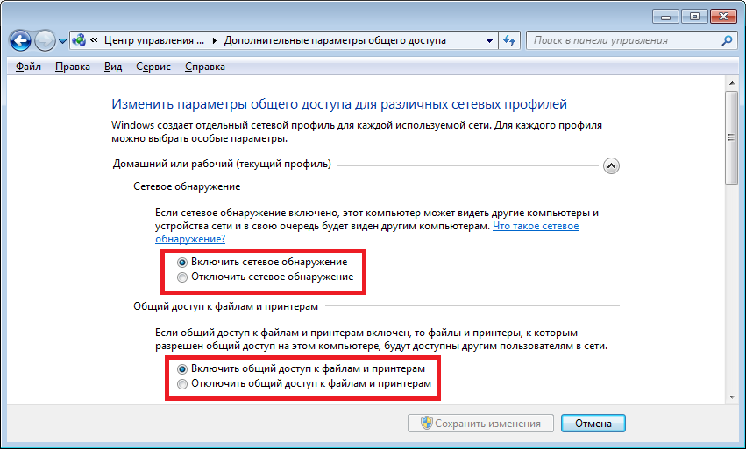Viewport: 746px width, 449px height.
Task: Click the double chevron « in the breadcrumb
Action: point(93,40)
